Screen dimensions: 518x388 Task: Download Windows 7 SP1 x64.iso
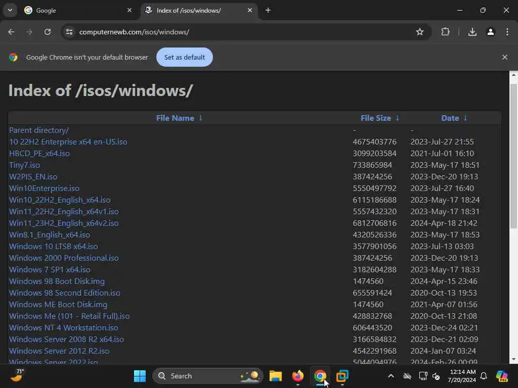50,270
